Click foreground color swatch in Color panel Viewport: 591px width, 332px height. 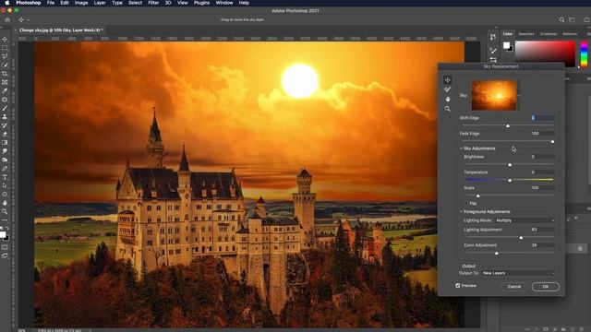(x=506, y=45)
